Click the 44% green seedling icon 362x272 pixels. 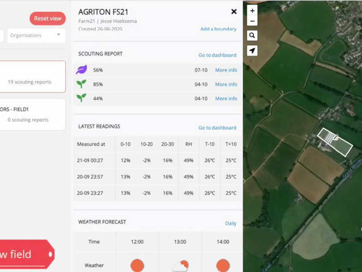click(81, 98)
